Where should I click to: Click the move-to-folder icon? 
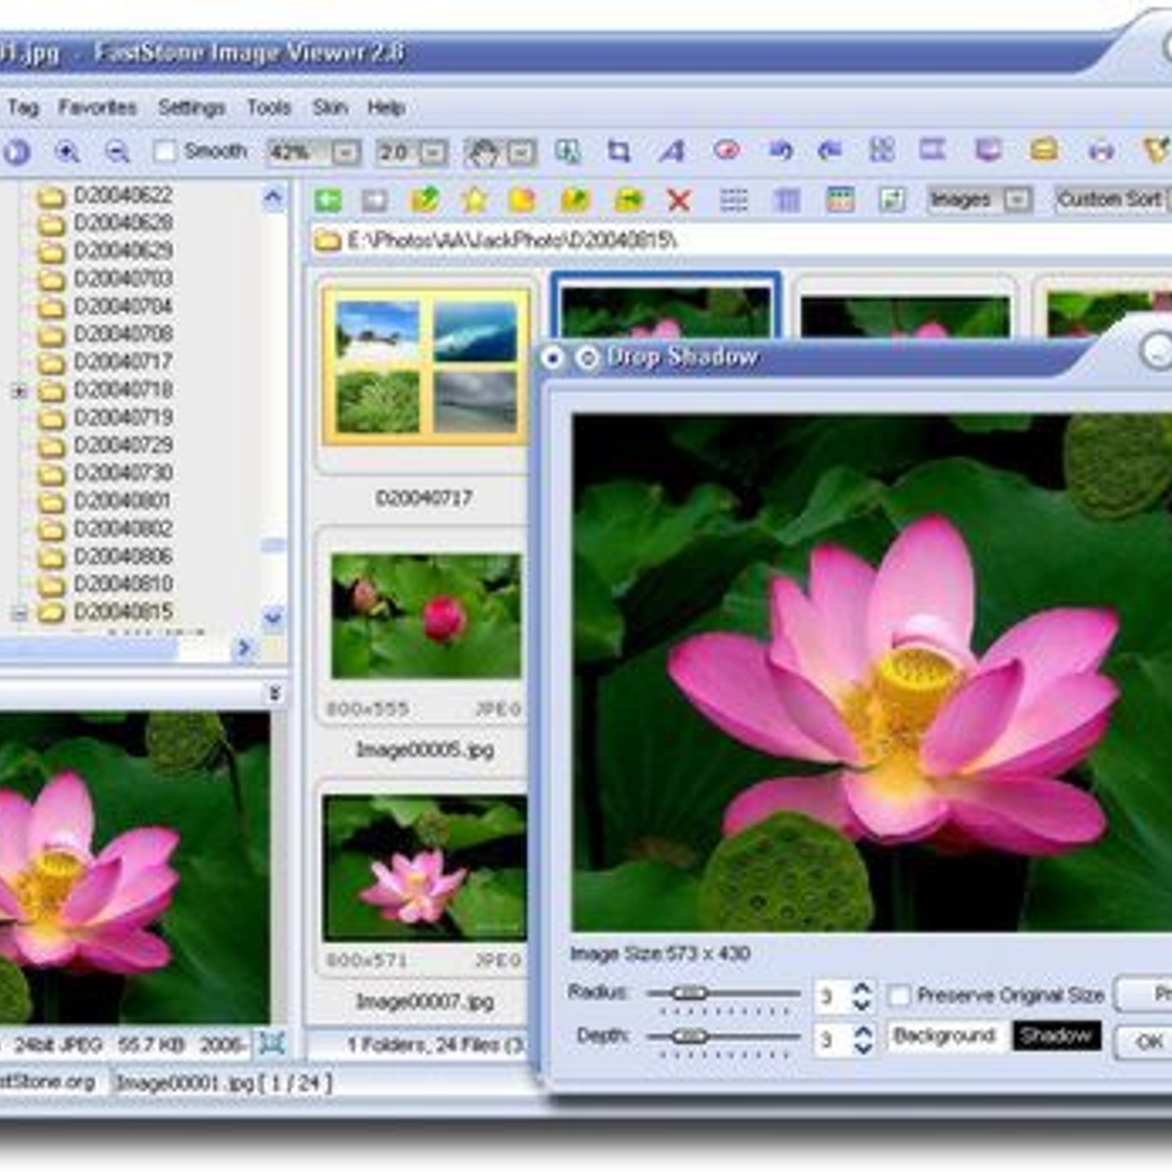pos(629,200)
